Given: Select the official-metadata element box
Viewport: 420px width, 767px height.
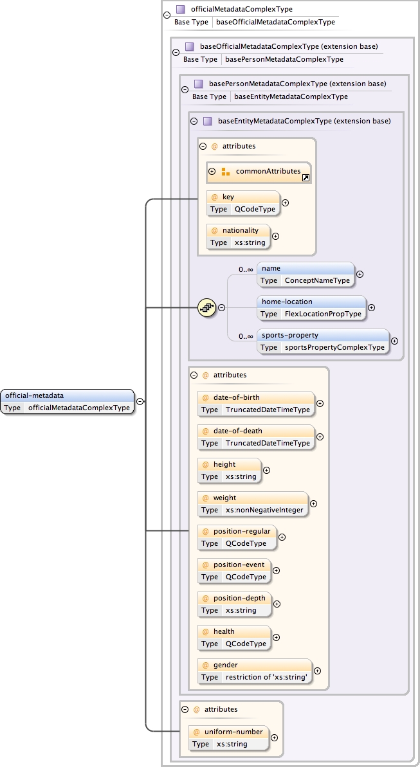Looking at the screenshot, I should click(68, 402).
